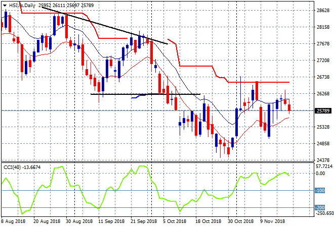Click the 20 Aug 2018 date label
The width and height of the screenshot is (334, 227).
[47, 221]
